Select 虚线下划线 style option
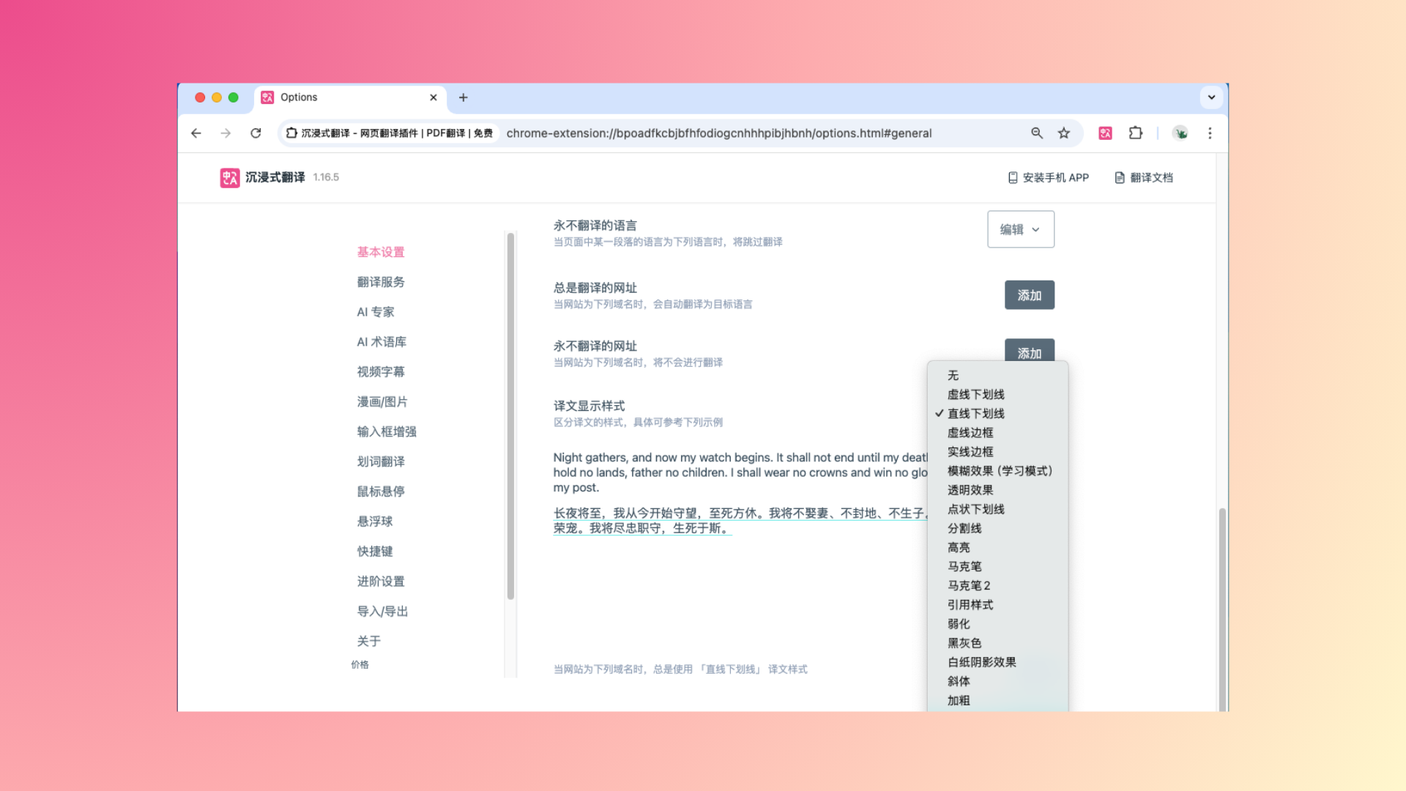This screenshot has width=1406, height=791. (x=975, y=395)
